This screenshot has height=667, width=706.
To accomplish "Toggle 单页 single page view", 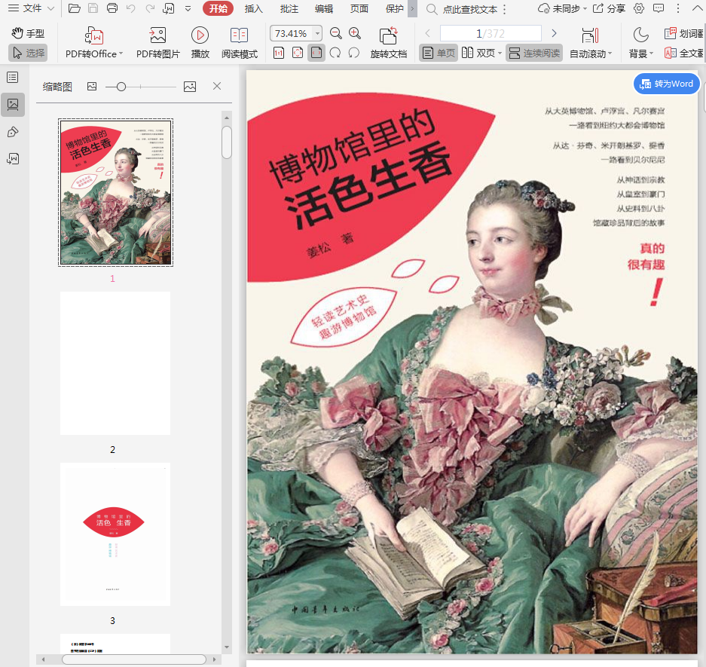I will click(x=439, y=54).
